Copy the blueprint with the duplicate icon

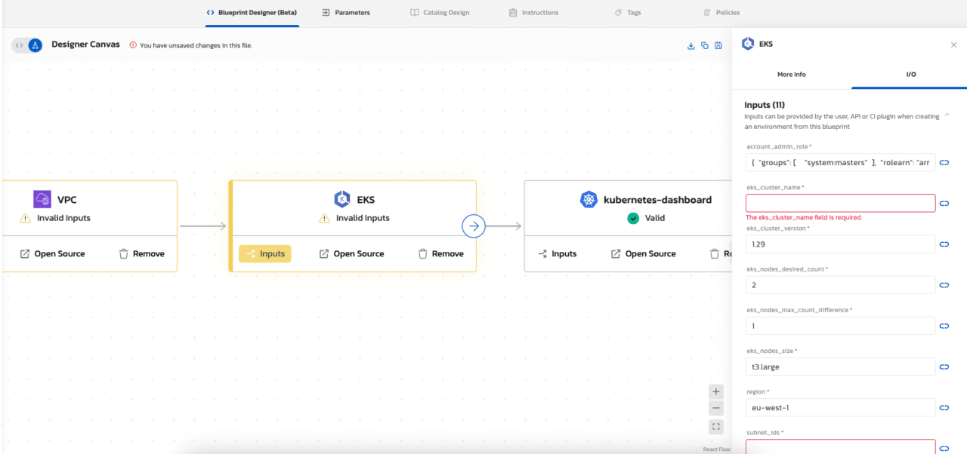(x=705, y=45)
